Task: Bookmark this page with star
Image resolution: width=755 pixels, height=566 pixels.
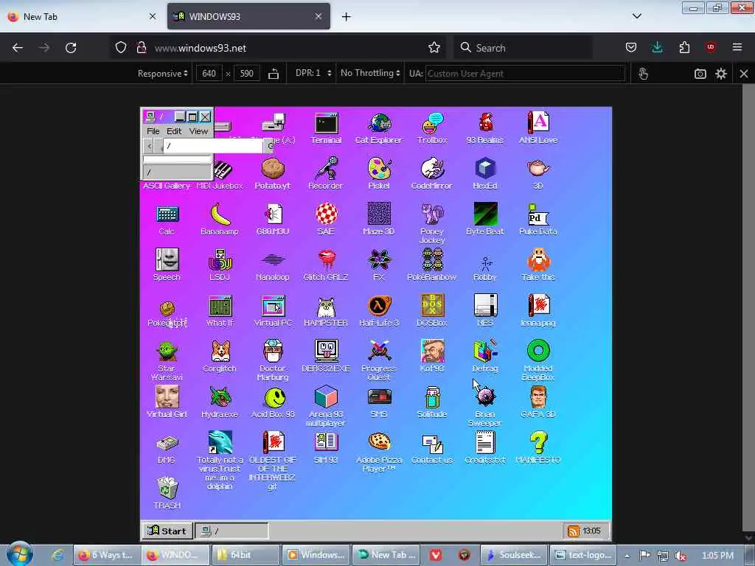Action: [434, 48]
